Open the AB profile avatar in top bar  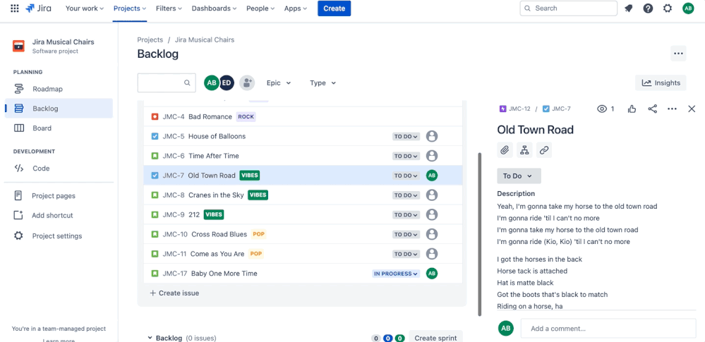(688, 8)
